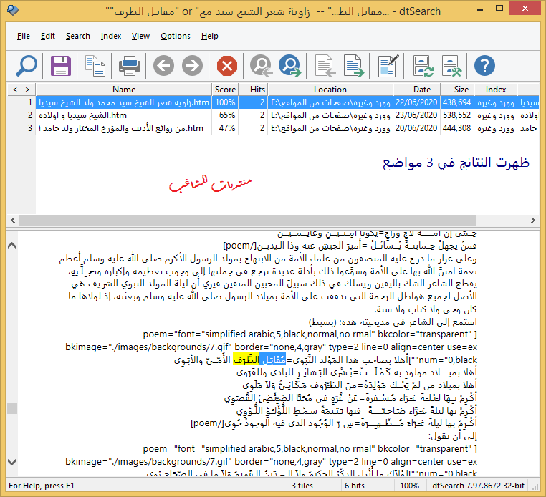Sort results by Score column header
This screenshot has width=546, height=497.
[x=225, y=90]
